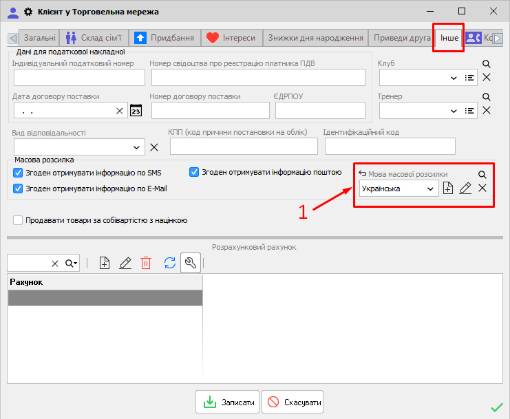Add a new bank account record
510x419 pixels.
click(105, 263)
